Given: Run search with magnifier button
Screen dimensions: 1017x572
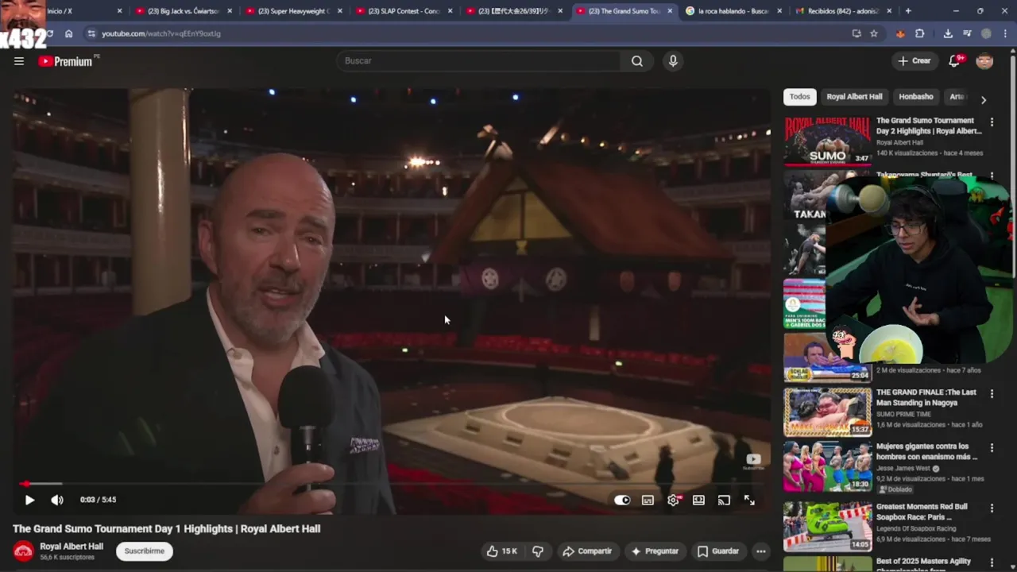Looking at the screenshot, I should pyautogui.click(x=637, y=61).
